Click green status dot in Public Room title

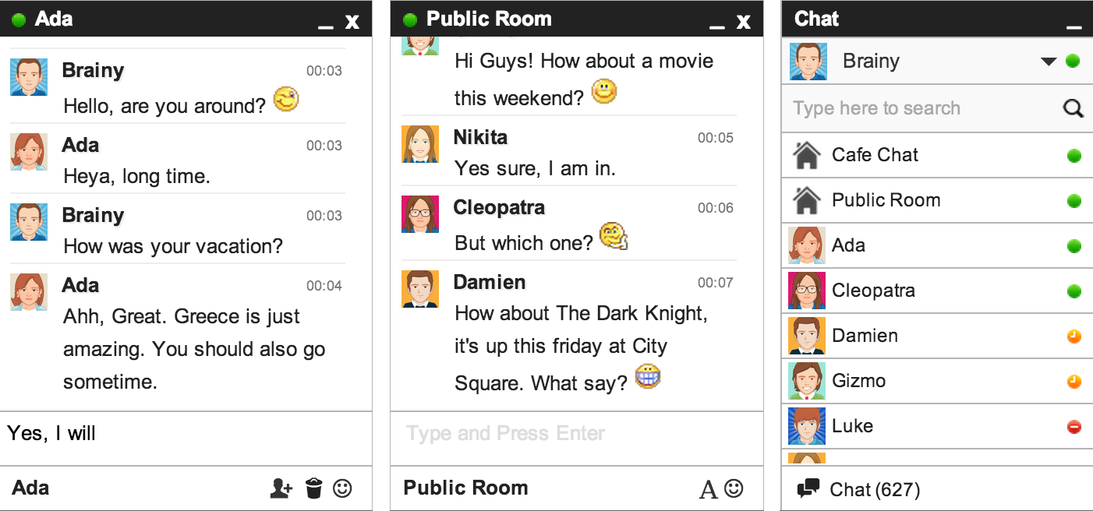[410, 20]
